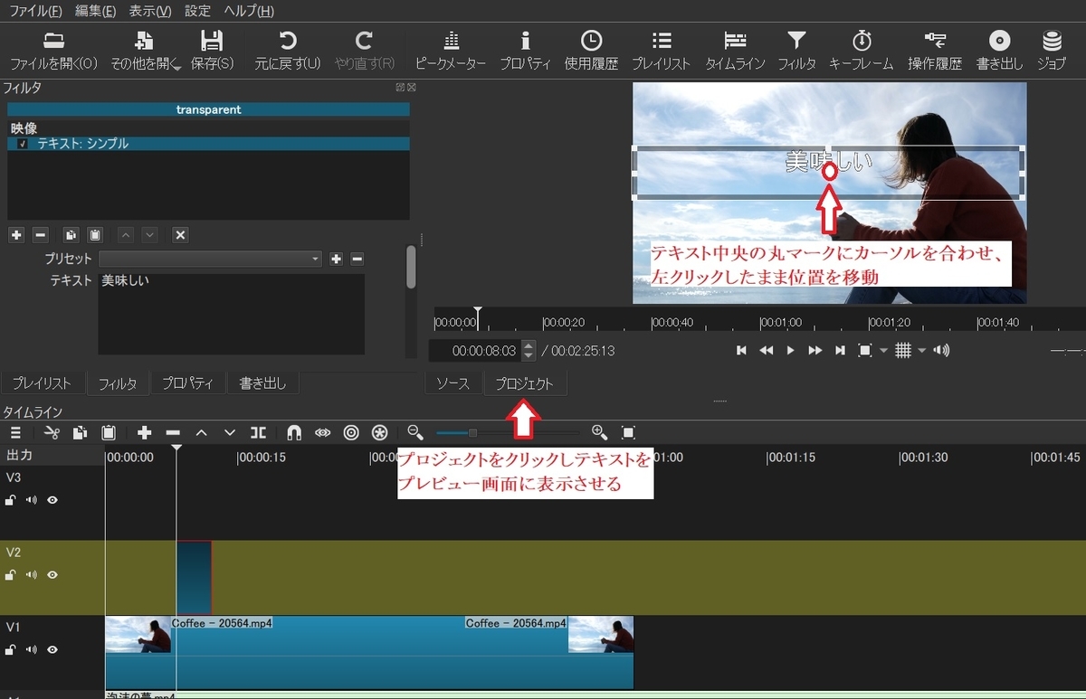Screen dimensions: 1086x699
Task: Zoom timeline to fit icon
Action: [x=629, y=433]
